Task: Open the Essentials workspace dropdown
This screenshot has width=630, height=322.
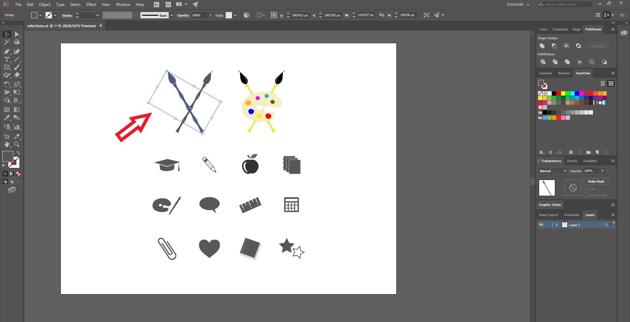Action: pyautogui.click(x=518, y=4)
